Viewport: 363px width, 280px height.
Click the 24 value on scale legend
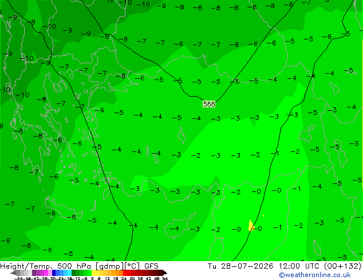[124, 278]
